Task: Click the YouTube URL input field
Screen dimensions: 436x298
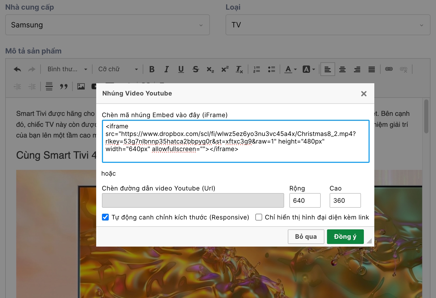Action: pyautogui.click(x=193, y=200)
